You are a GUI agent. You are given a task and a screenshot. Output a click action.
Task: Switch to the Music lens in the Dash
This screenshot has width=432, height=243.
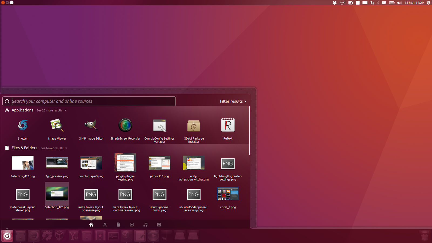[x=145, y=224]
